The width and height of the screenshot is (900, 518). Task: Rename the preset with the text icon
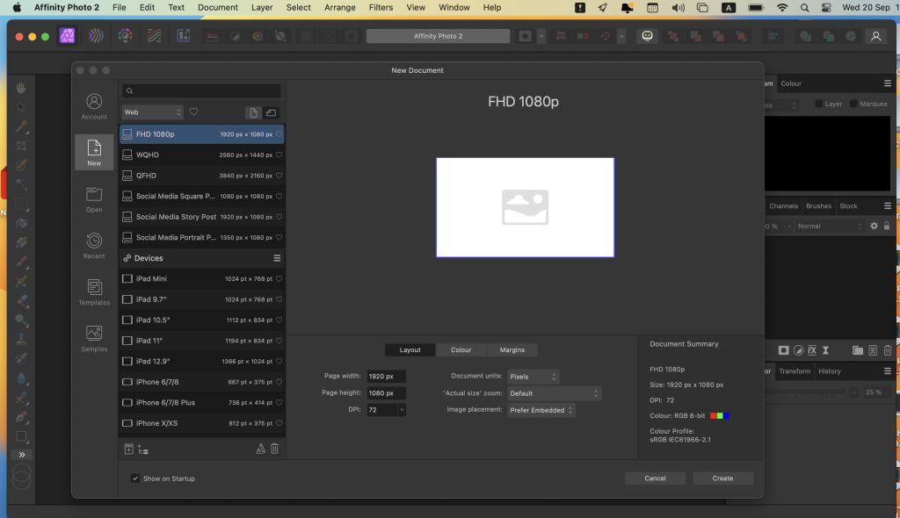tap(260, 450)
